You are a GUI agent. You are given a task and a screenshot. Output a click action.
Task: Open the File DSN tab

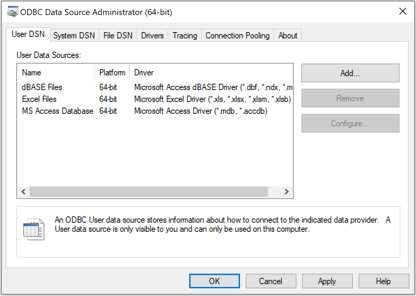118,36
